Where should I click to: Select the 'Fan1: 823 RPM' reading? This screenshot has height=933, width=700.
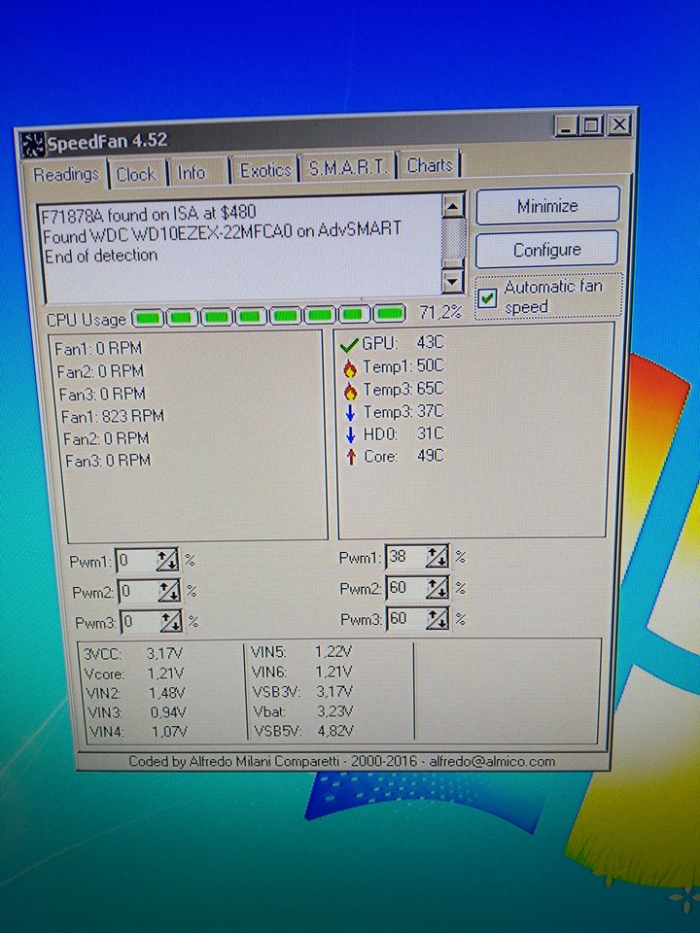click(x=113, y=416)
